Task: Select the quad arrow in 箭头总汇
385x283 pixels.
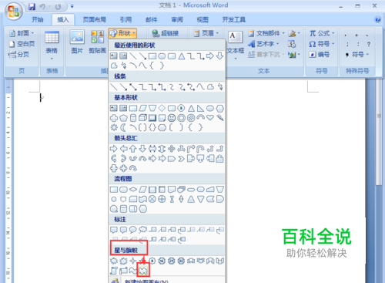Action: pos(172,149)
